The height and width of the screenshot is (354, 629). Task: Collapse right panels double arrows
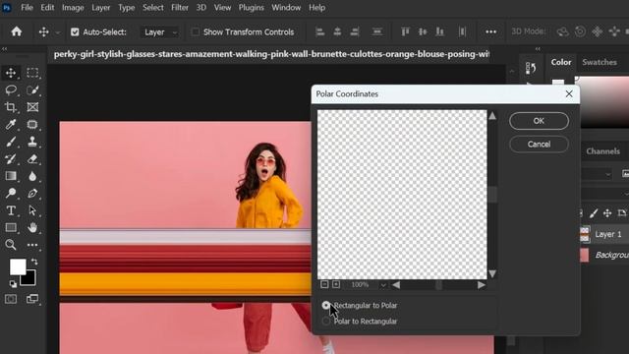538,49
